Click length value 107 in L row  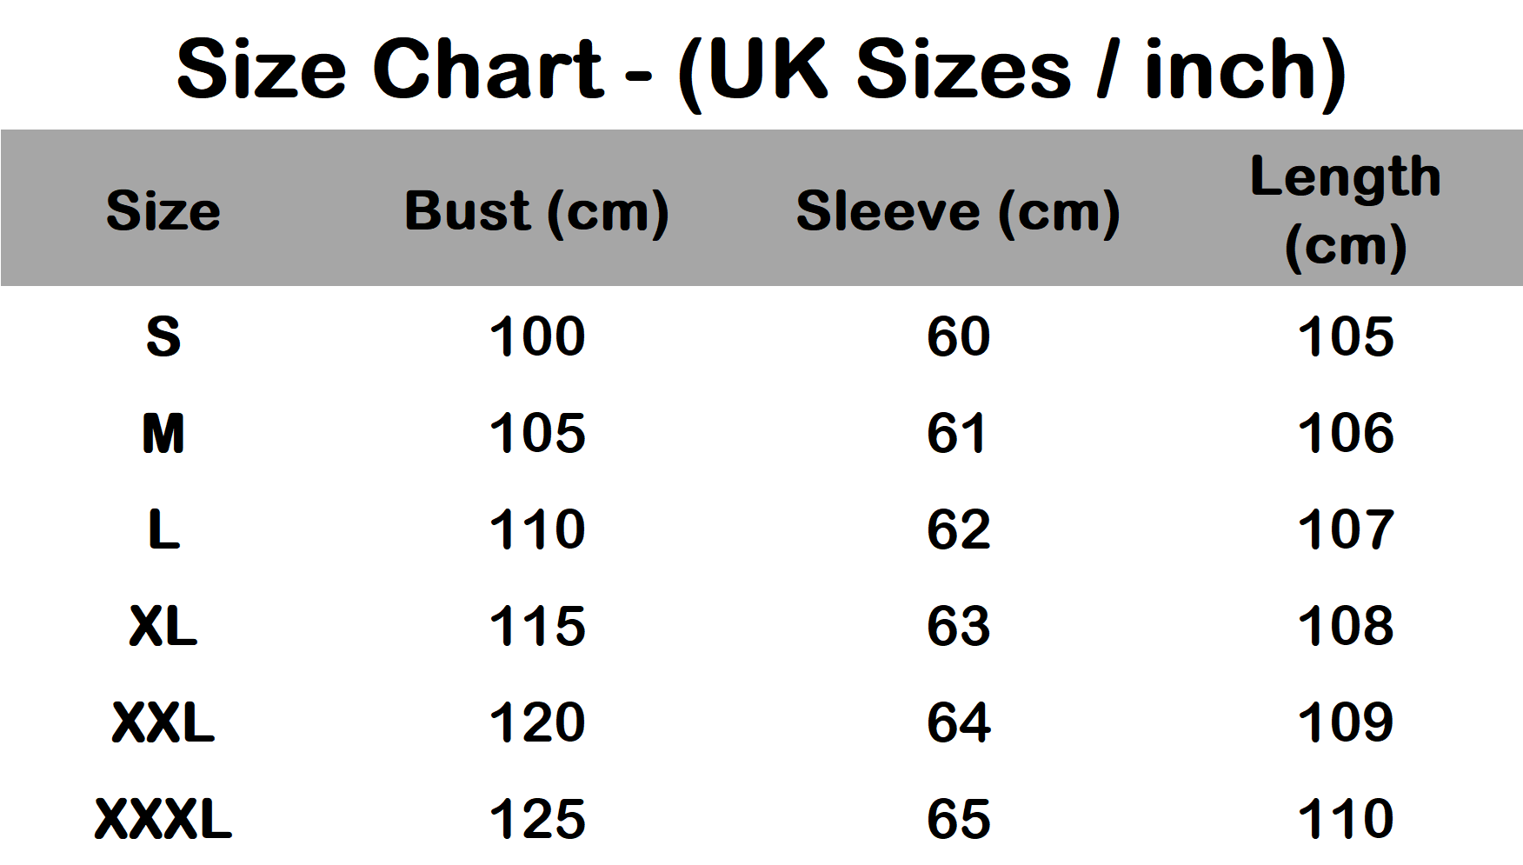pyautogui.click(x=1345, y=529)
